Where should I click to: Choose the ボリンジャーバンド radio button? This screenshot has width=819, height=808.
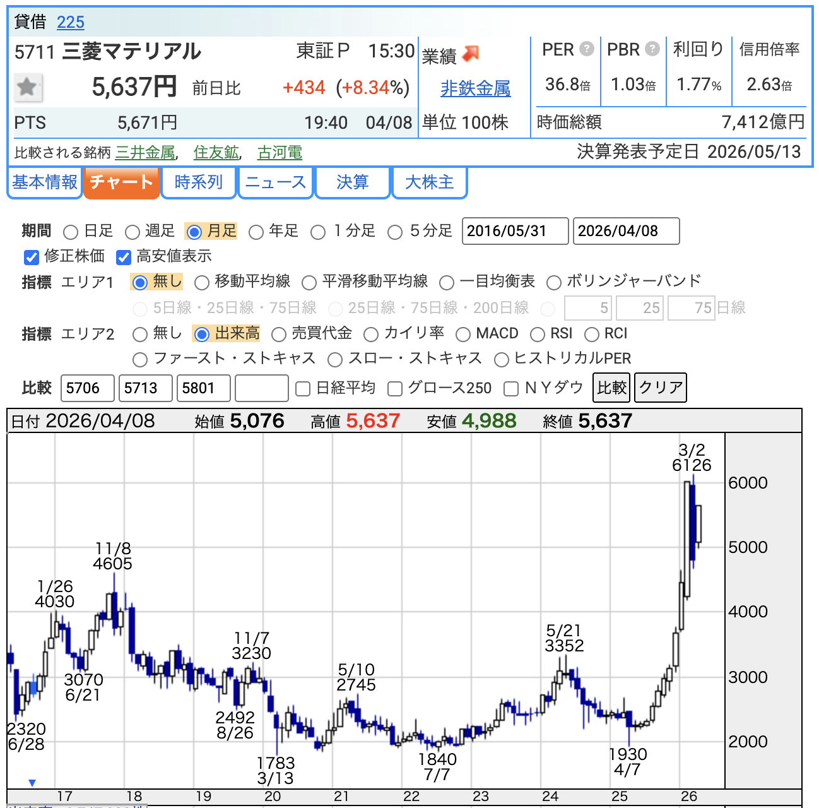point(553,283)
